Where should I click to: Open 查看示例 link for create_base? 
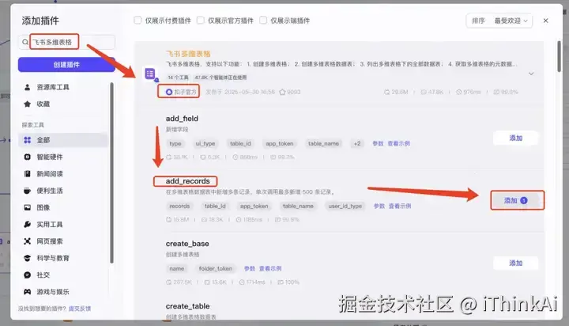(270, 268)
